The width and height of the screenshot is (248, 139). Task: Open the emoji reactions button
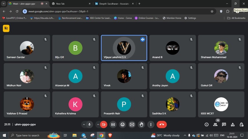123,125
